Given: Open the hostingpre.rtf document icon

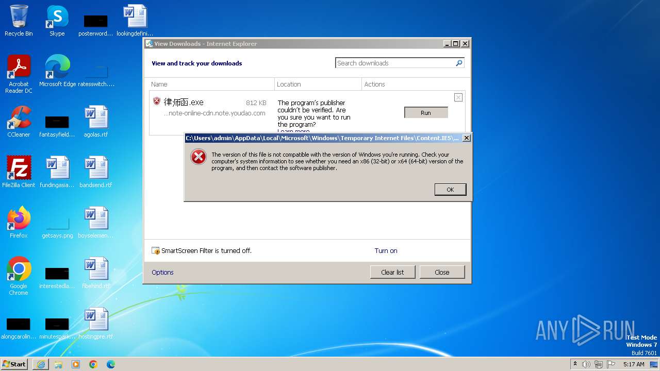Looking at the screenshot, I should [x=96, y=324].
